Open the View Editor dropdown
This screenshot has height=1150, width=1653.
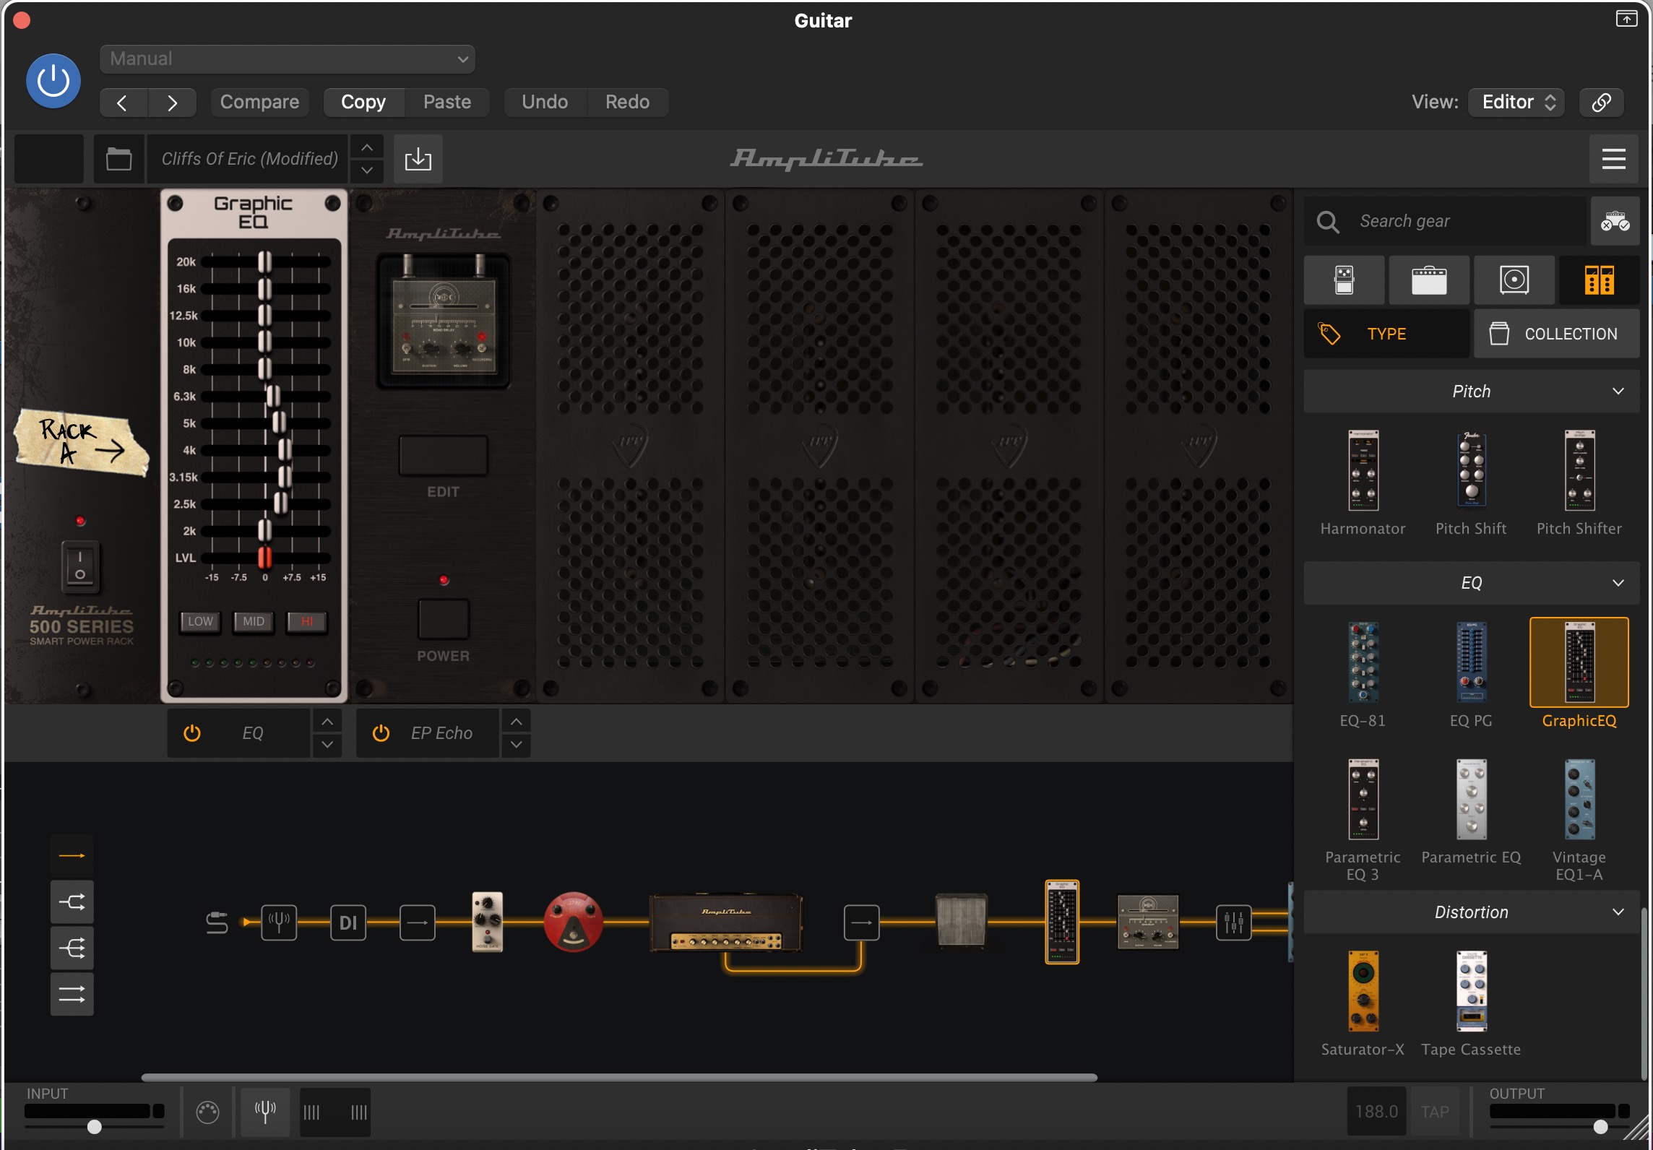click(1516, 102)
